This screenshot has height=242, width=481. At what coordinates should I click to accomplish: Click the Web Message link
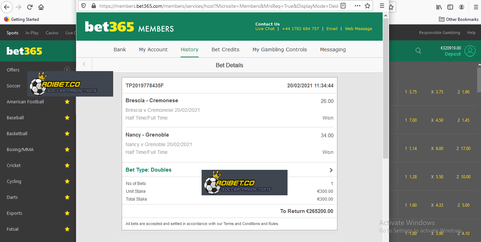coord(359,29)
